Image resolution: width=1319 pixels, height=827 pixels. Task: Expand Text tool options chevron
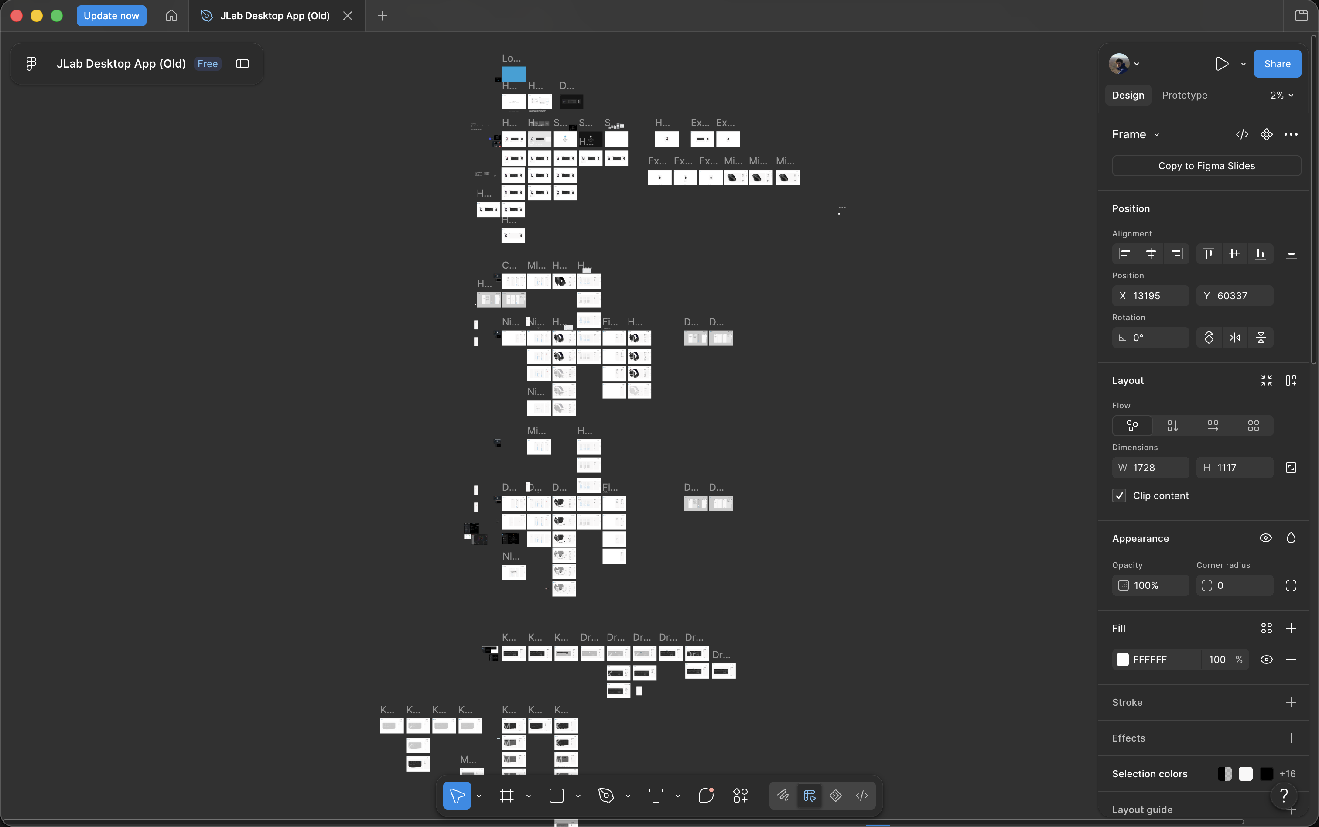[x=677, y=796]
